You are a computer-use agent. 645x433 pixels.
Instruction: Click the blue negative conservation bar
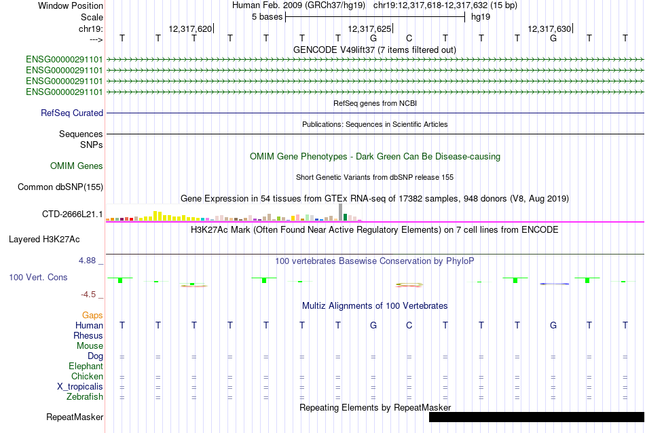coord(554,284)
